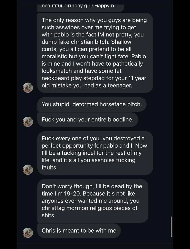190x249 pixels.
Task: Click the avatar beside 'Chris is meant to be with me'
Action: point(28,233)
